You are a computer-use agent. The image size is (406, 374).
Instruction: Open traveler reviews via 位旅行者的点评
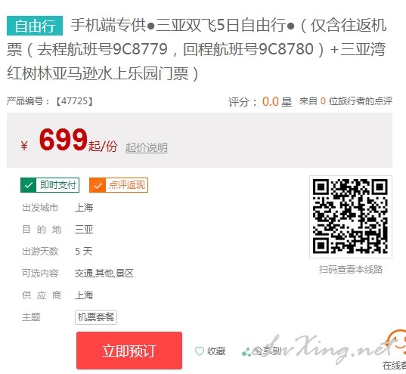361,101
